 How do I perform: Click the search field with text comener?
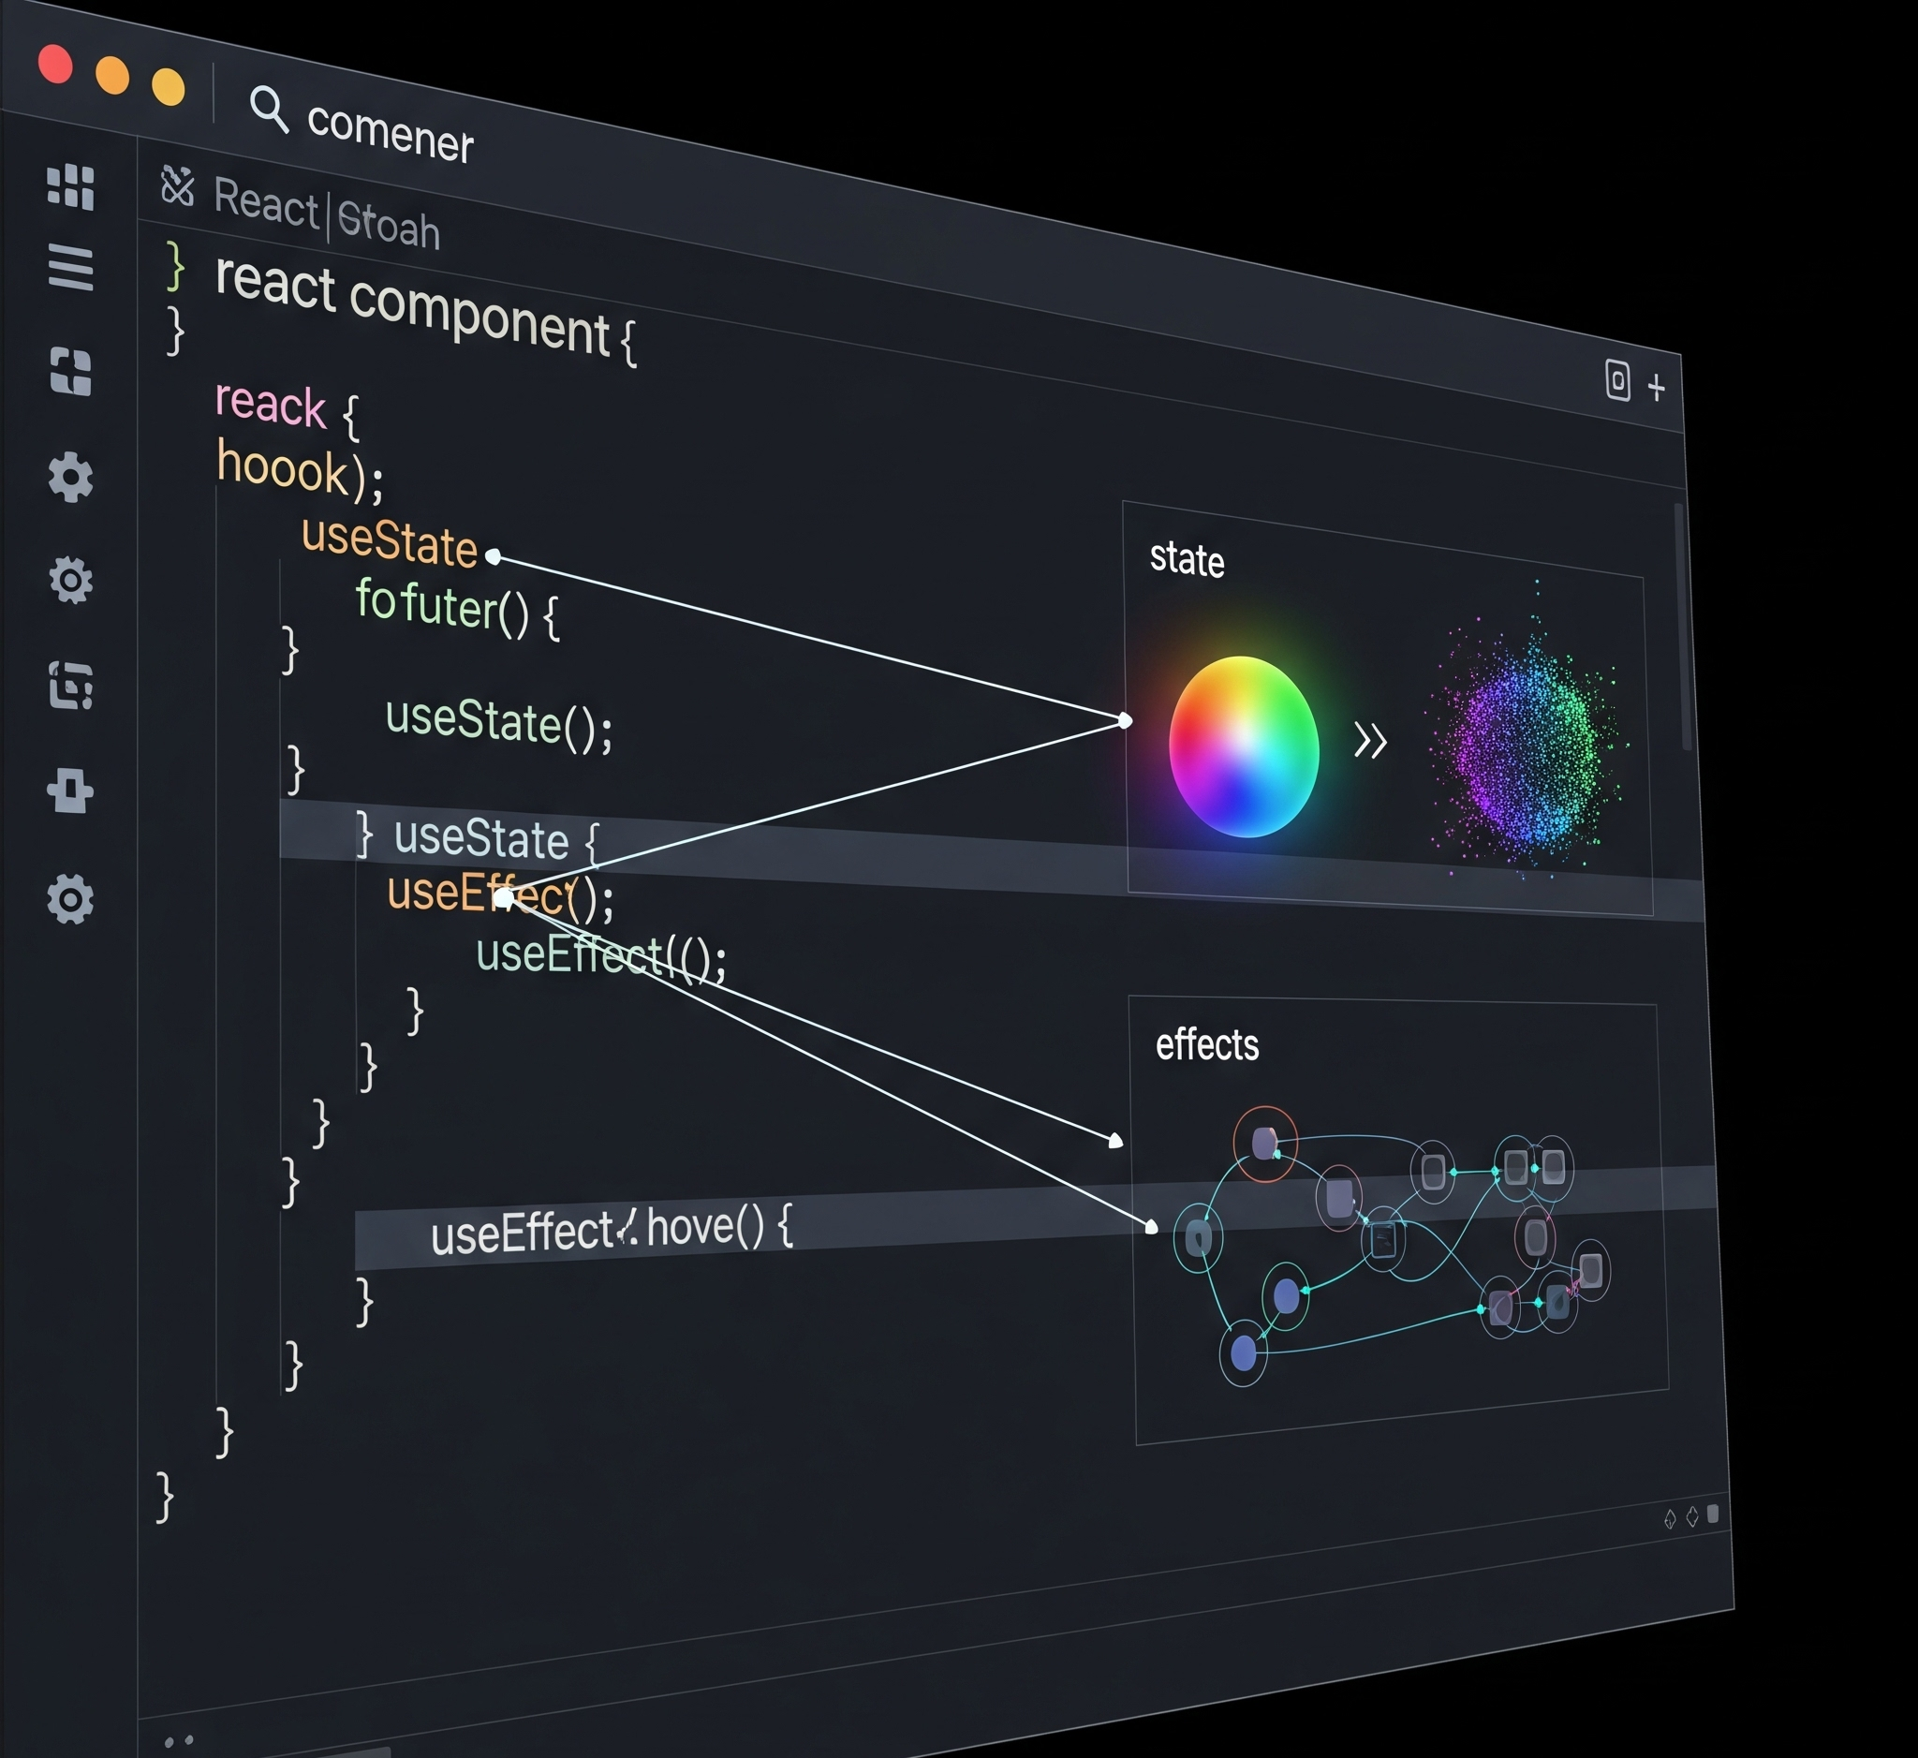391,134
